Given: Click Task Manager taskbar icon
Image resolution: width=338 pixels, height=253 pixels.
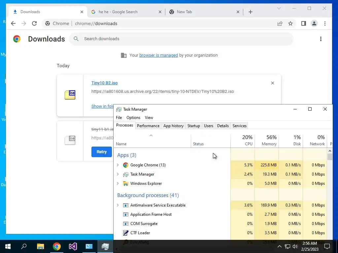Looking at the screenshot, I should coord(105,246).
